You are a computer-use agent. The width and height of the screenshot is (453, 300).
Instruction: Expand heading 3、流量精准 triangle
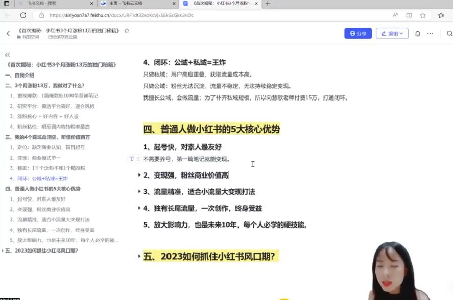pyautogui.click(x=139, y=191)
